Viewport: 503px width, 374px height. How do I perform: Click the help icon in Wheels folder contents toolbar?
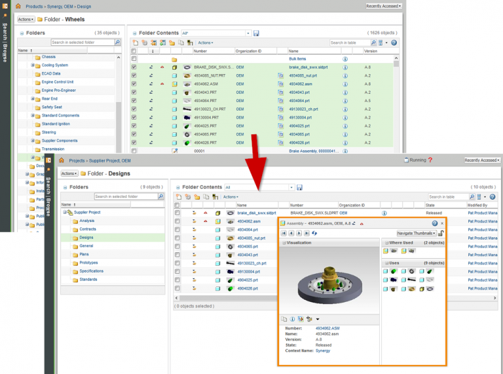[x=394, y=43]
